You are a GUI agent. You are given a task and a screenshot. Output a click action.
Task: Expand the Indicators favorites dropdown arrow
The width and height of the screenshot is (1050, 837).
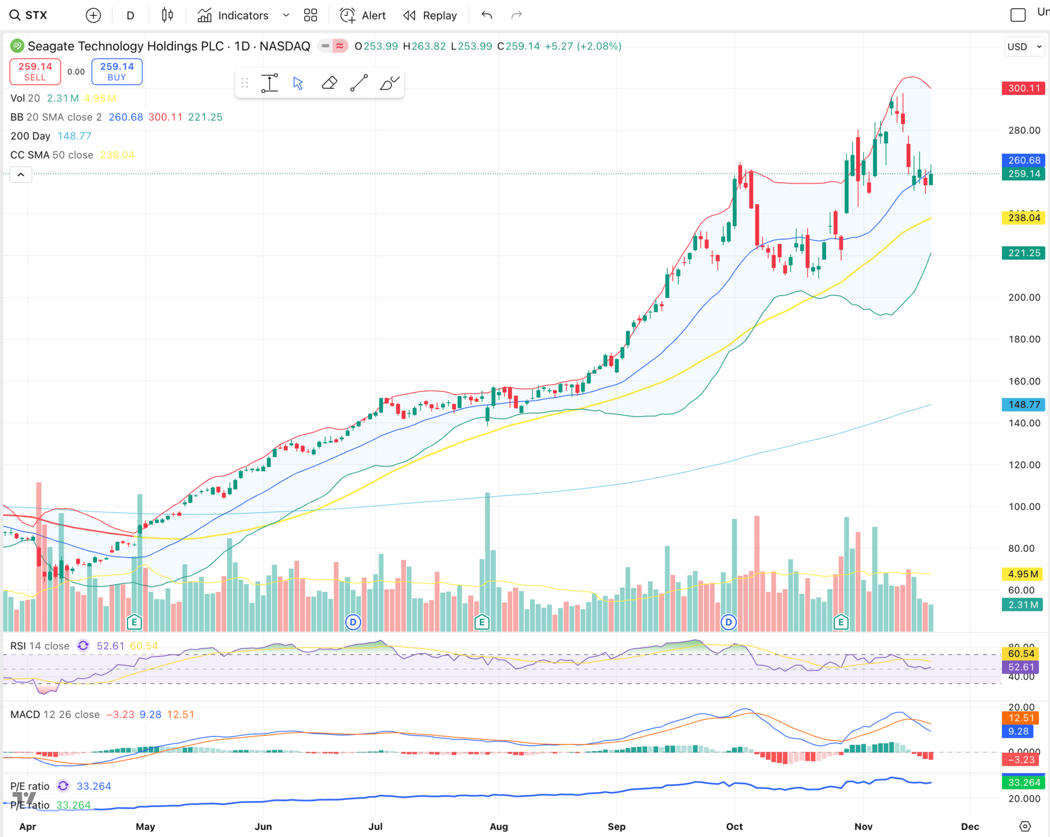[x=286, y=15]
